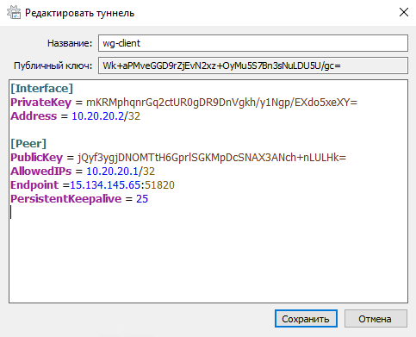
Task: Click the AllowedIPs value 10.20.20.1
Action: pos(112,172)
